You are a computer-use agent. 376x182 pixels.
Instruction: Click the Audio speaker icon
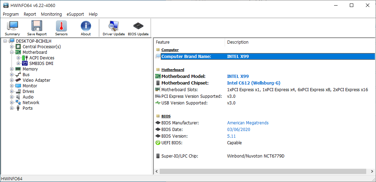(x=18, y=97)
